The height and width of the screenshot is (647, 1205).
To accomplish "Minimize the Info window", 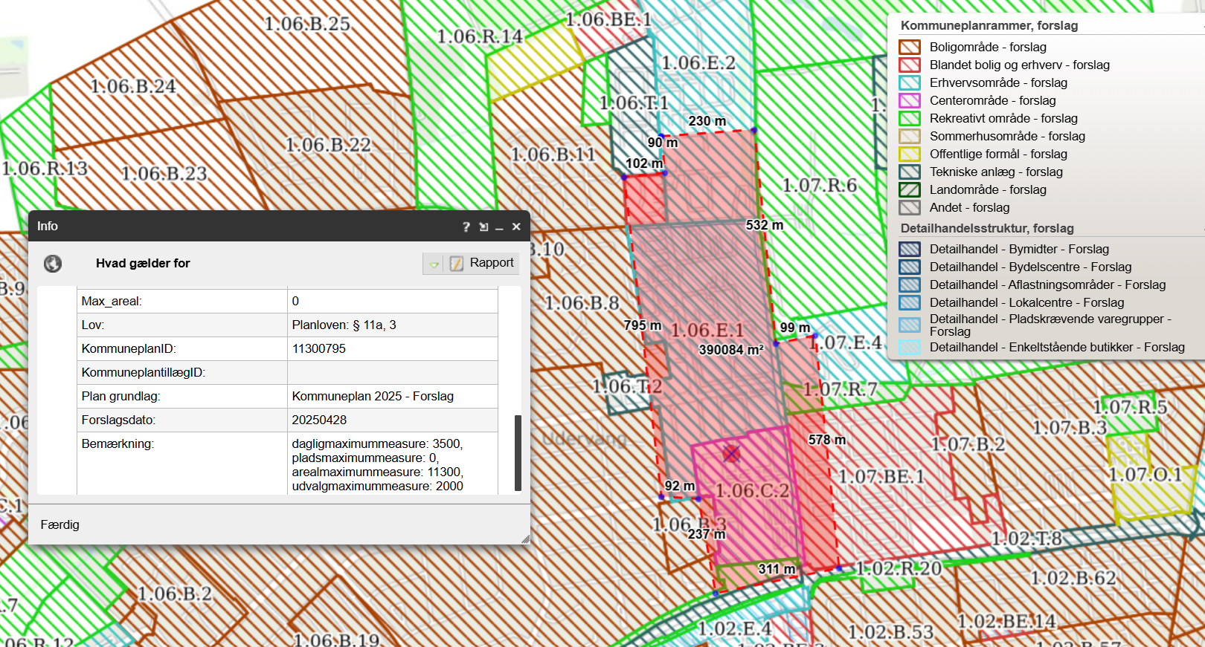I will (x=499, y=227).
